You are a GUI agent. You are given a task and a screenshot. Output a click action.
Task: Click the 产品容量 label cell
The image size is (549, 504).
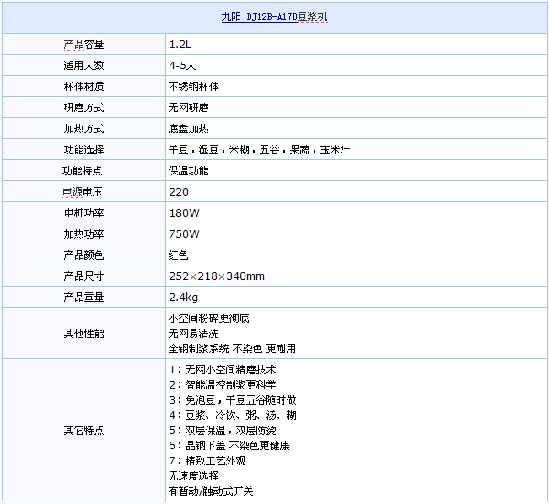[83, 44]
